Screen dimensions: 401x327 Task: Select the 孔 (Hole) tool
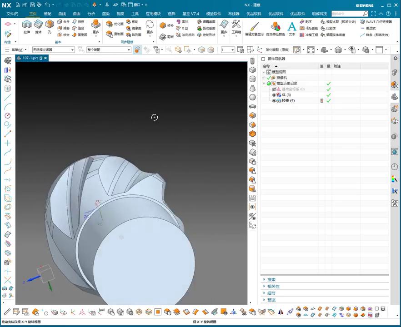coord(50,26)
